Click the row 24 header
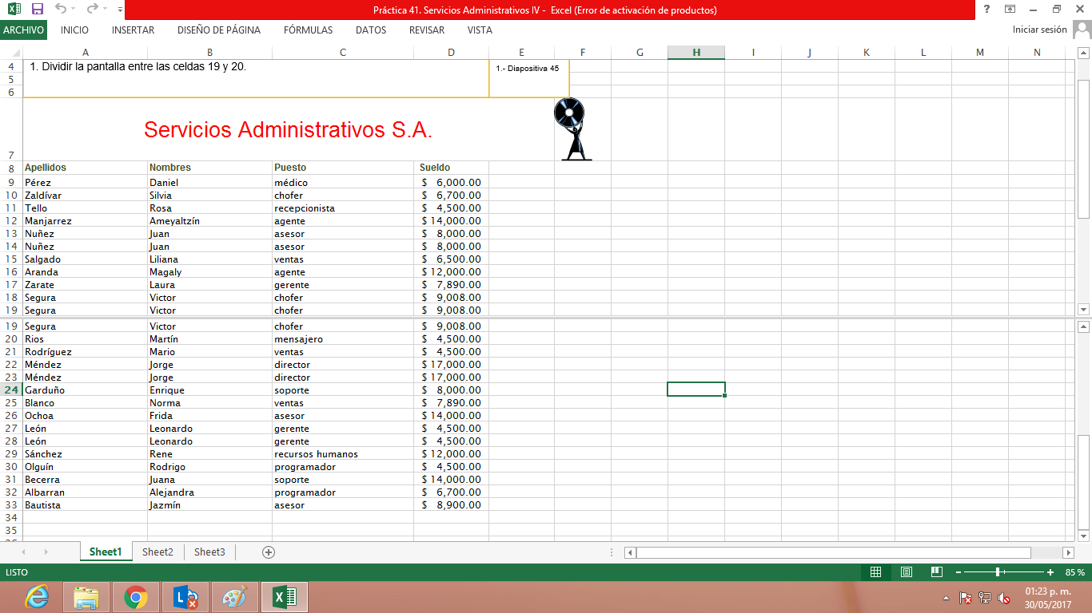This screenshot has height=613, width=1092. coord(11,390)
